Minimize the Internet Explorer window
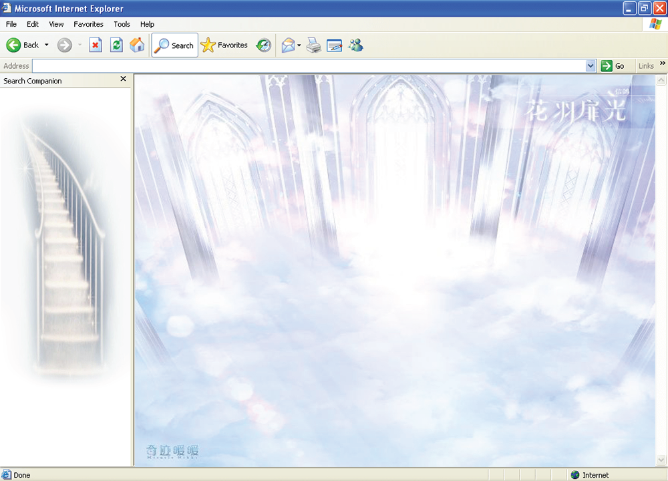 pyautogui.click(x=630, y=8)
